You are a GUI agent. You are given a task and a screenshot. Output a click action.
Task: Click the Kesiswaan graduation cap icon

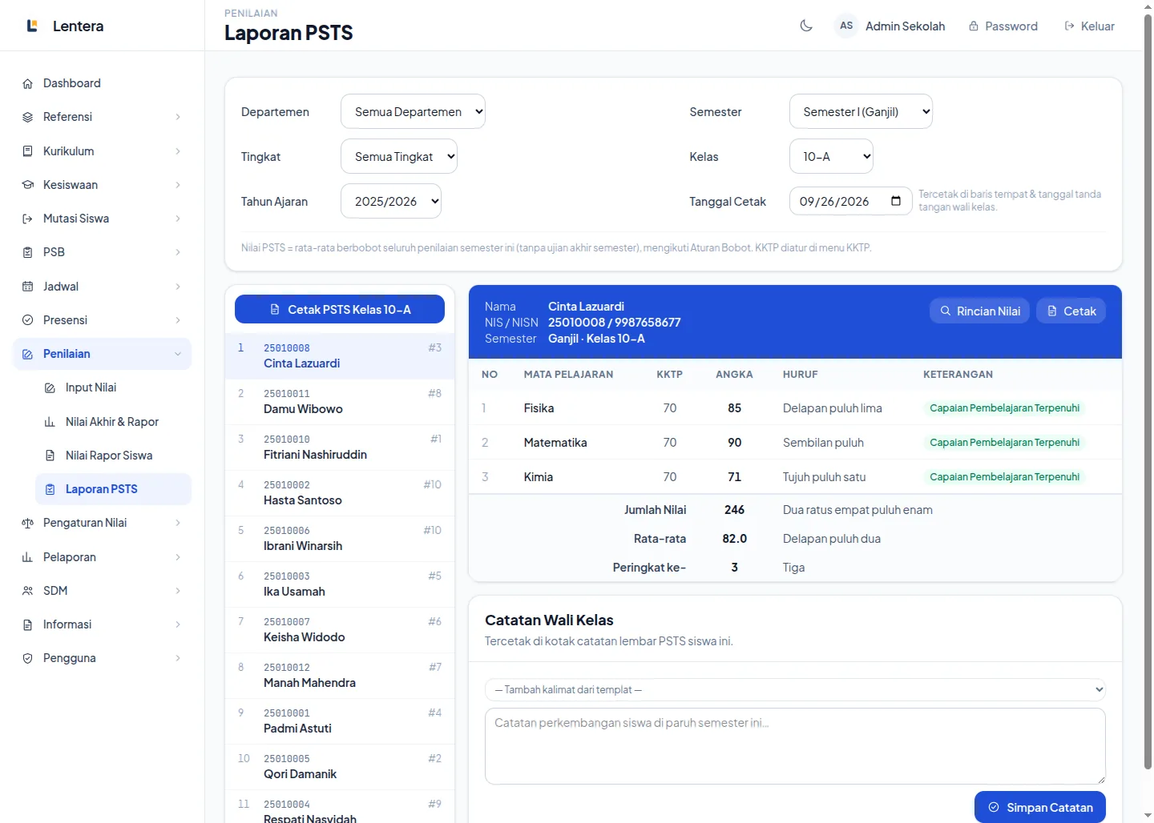[27, 185]
